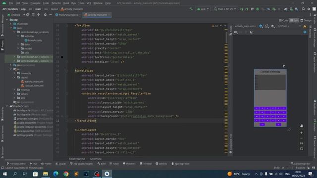This screenshot has height=178, width=317.
Task: Click the orientation icon in design toolbar
Action: [x=267, y=26]
